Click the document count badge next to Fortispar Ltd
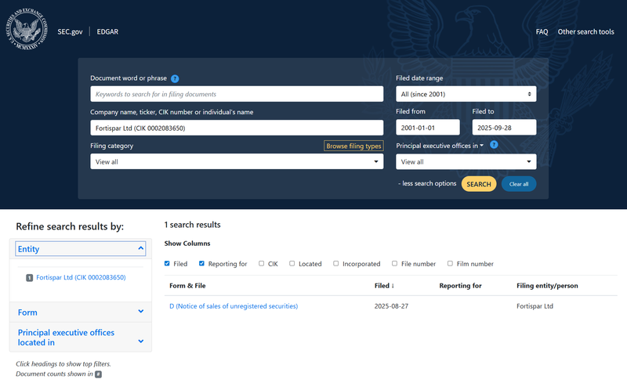627x390 pixels. 29,278
